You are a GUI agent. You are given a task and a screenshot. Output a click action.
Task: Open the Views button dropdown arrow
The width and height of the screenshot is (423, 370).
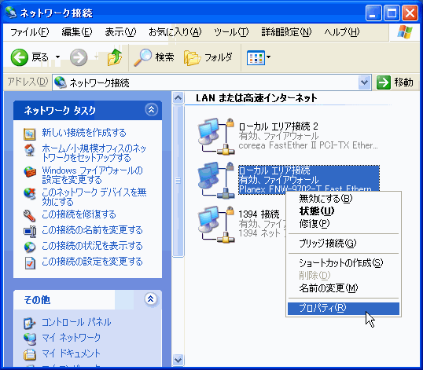269,57
